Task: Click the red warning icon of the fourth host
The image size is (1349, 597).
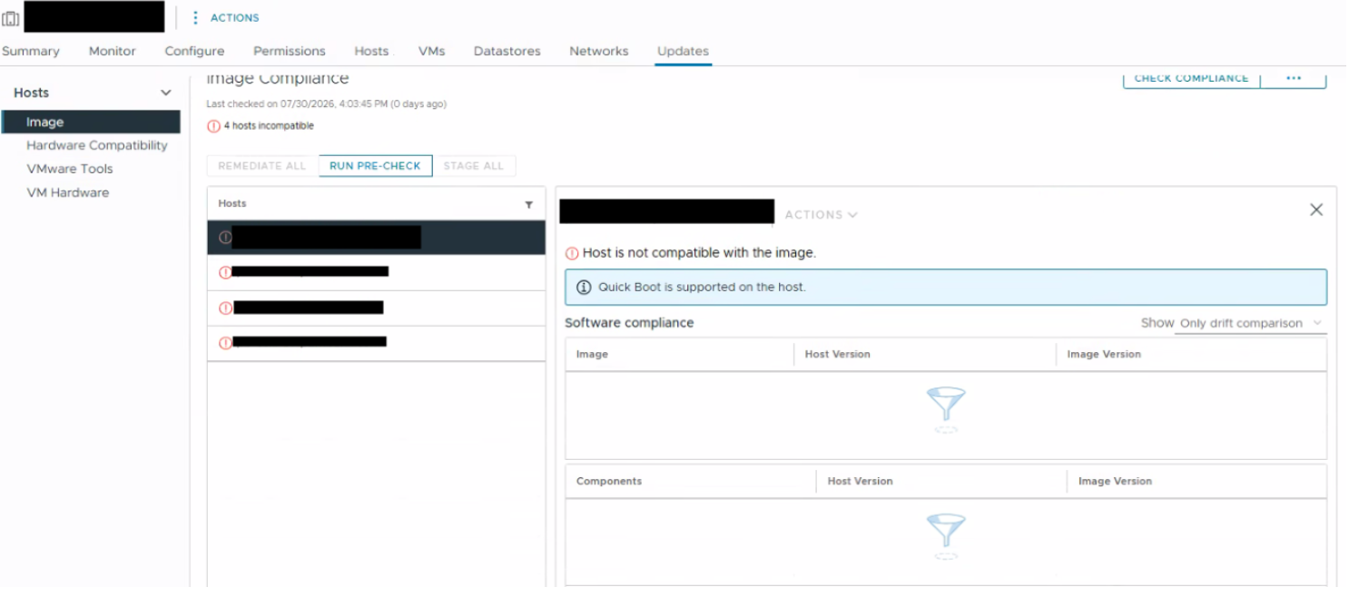Action: [x=225, y=343]
